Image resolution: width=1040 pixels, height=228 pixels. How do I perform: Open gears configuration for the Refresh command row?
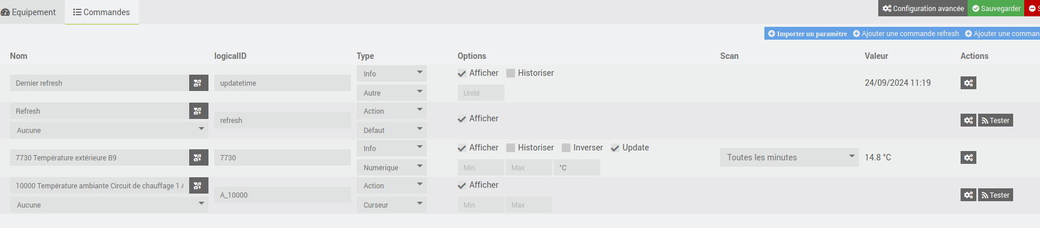pos(968,120)
